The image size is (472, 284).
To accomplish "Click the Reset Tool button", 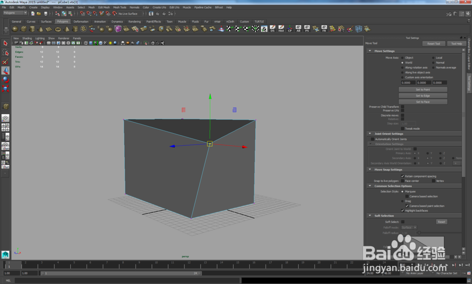I will tap(433, 43).
